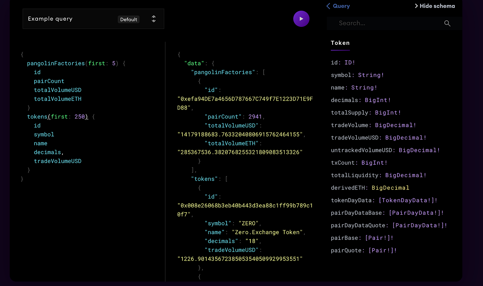This screenshot has width=483, height=286.
Task: Open [PairDayData!]! type of pairDayDataQuote
Action: coord(420,225)
